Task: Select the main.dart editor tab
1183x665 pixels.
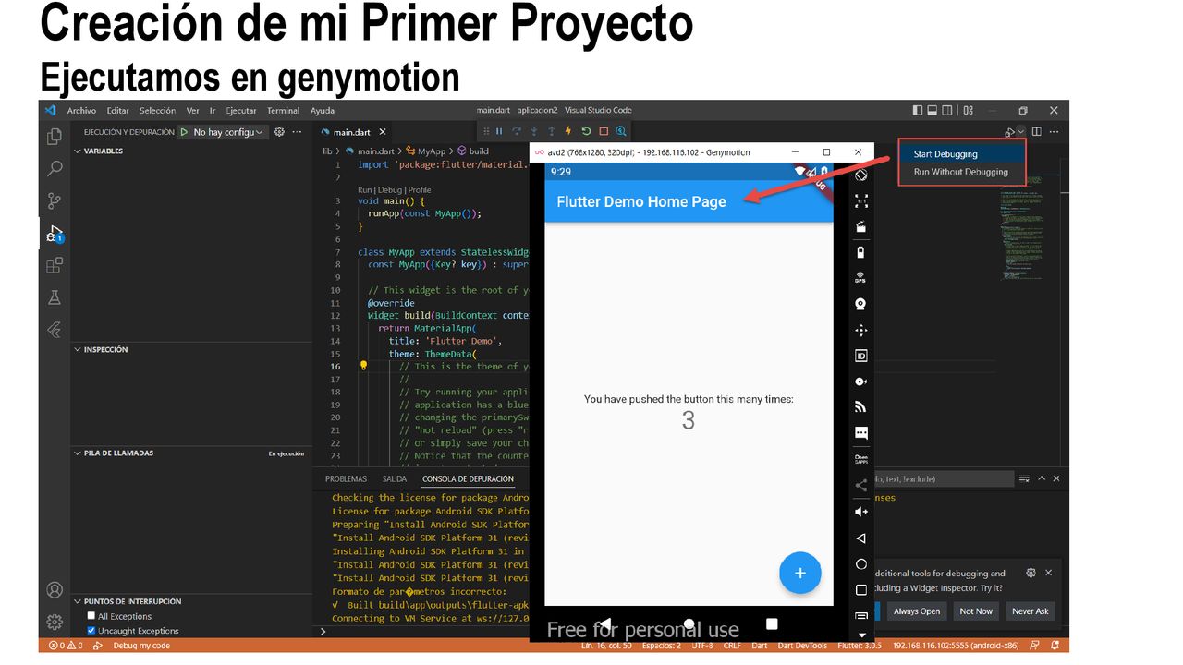Action: [352, 132]
